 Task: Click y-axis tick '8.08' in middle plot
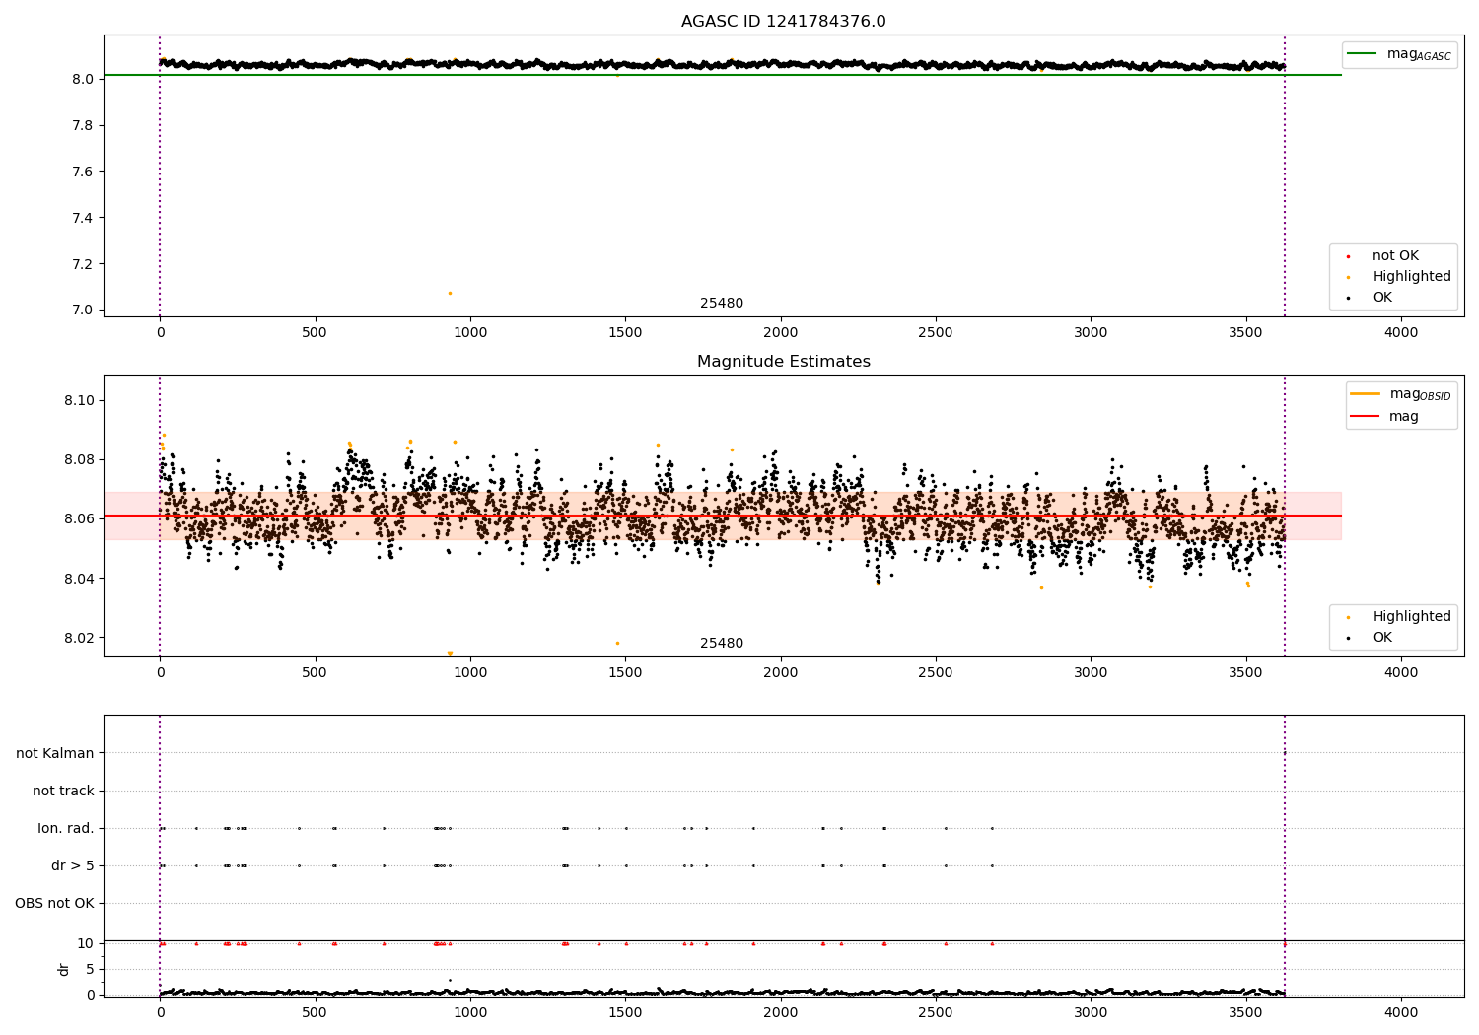coord(80,460)
